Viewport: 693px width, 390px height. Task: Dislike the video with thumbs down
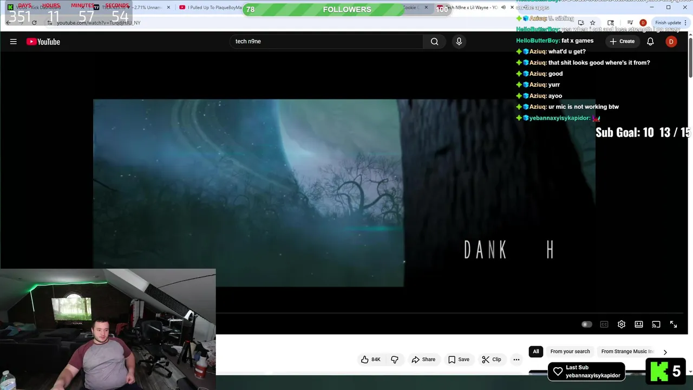click(x=395, y=359)
